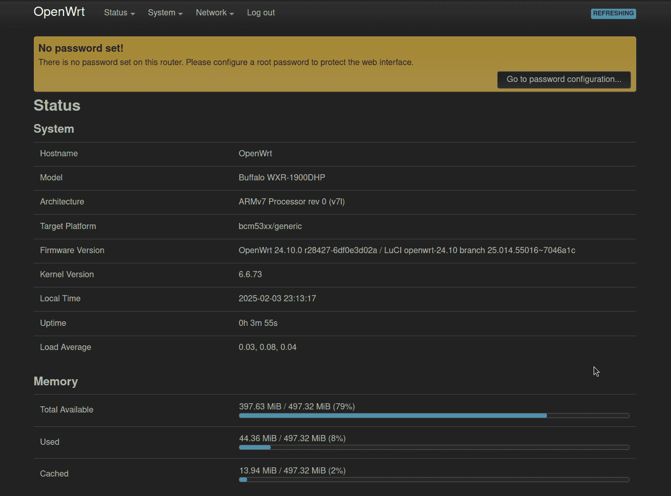Click the Model value Buffalo WXR-1900DHP
This screenshot has width=671, height=496.
[x=281, y=177]
